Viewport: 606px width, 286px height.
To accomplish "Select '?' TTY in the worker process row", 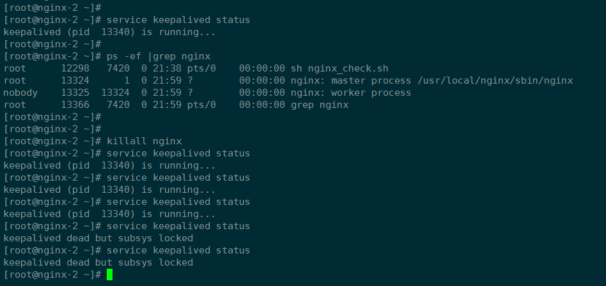I will [190, 93].
